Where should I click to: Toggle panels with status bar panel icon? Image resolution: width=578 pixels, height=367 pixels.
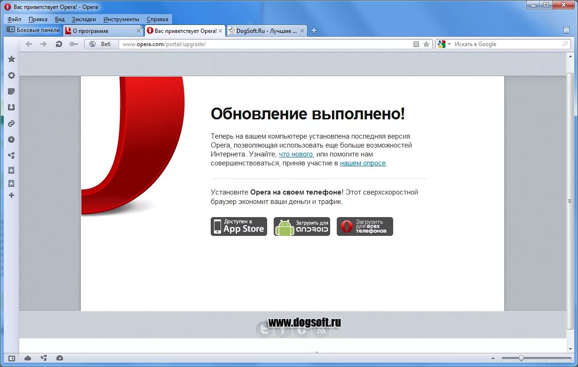click(x=12, y=358)
